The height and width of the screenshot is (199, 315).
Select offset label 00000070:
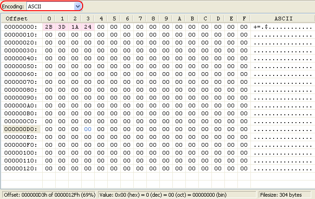(x=21, y=82)
